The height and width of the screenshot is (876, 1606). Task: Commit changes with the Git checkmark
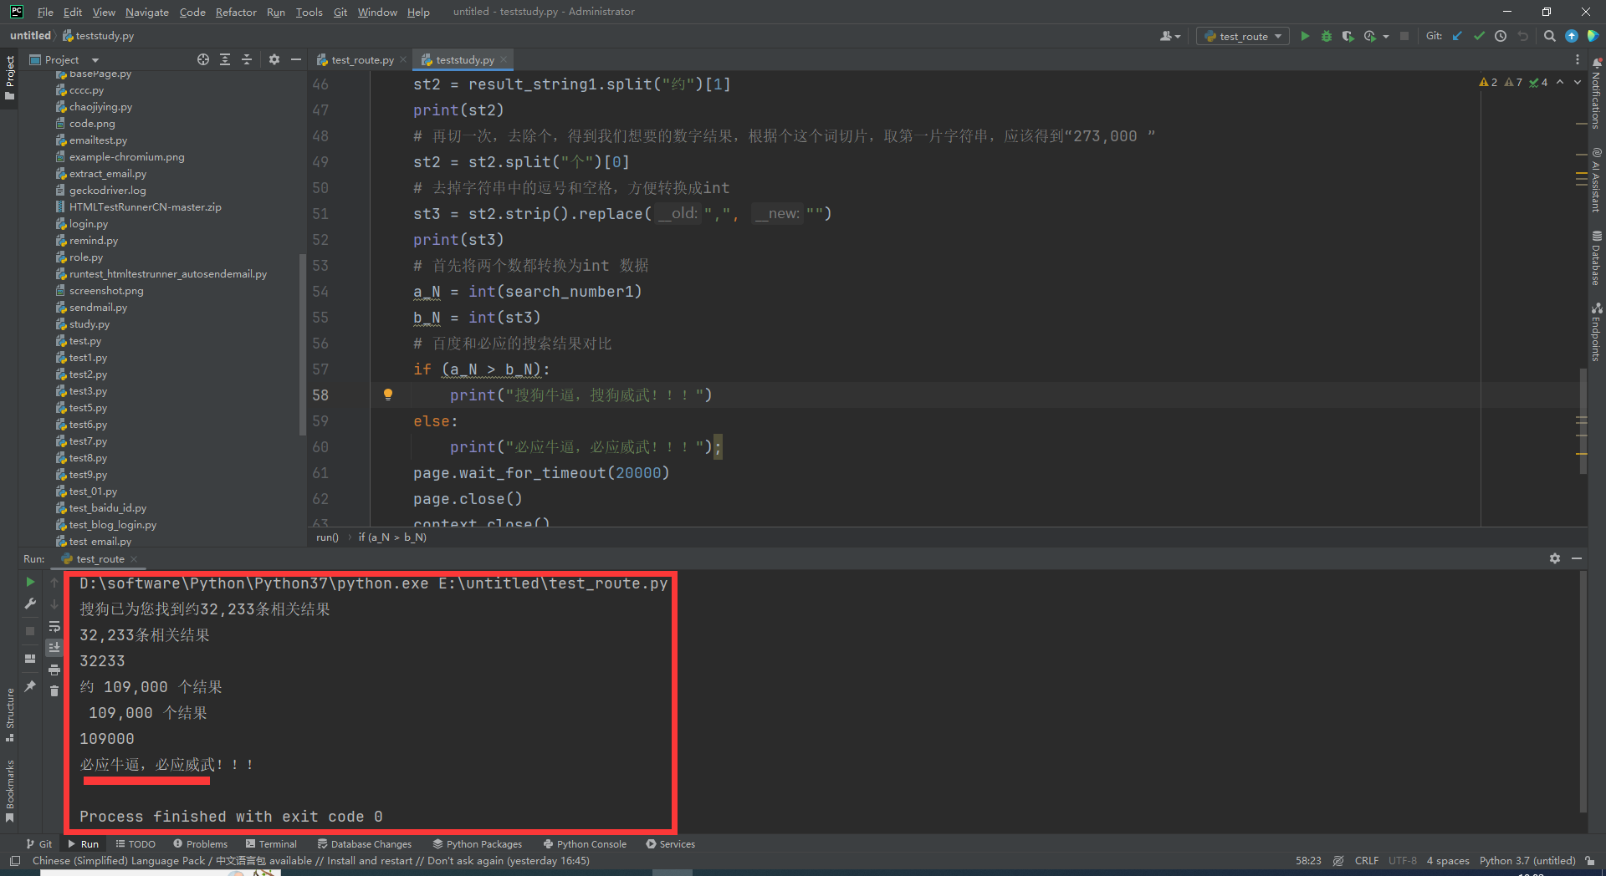point(1479,36)
